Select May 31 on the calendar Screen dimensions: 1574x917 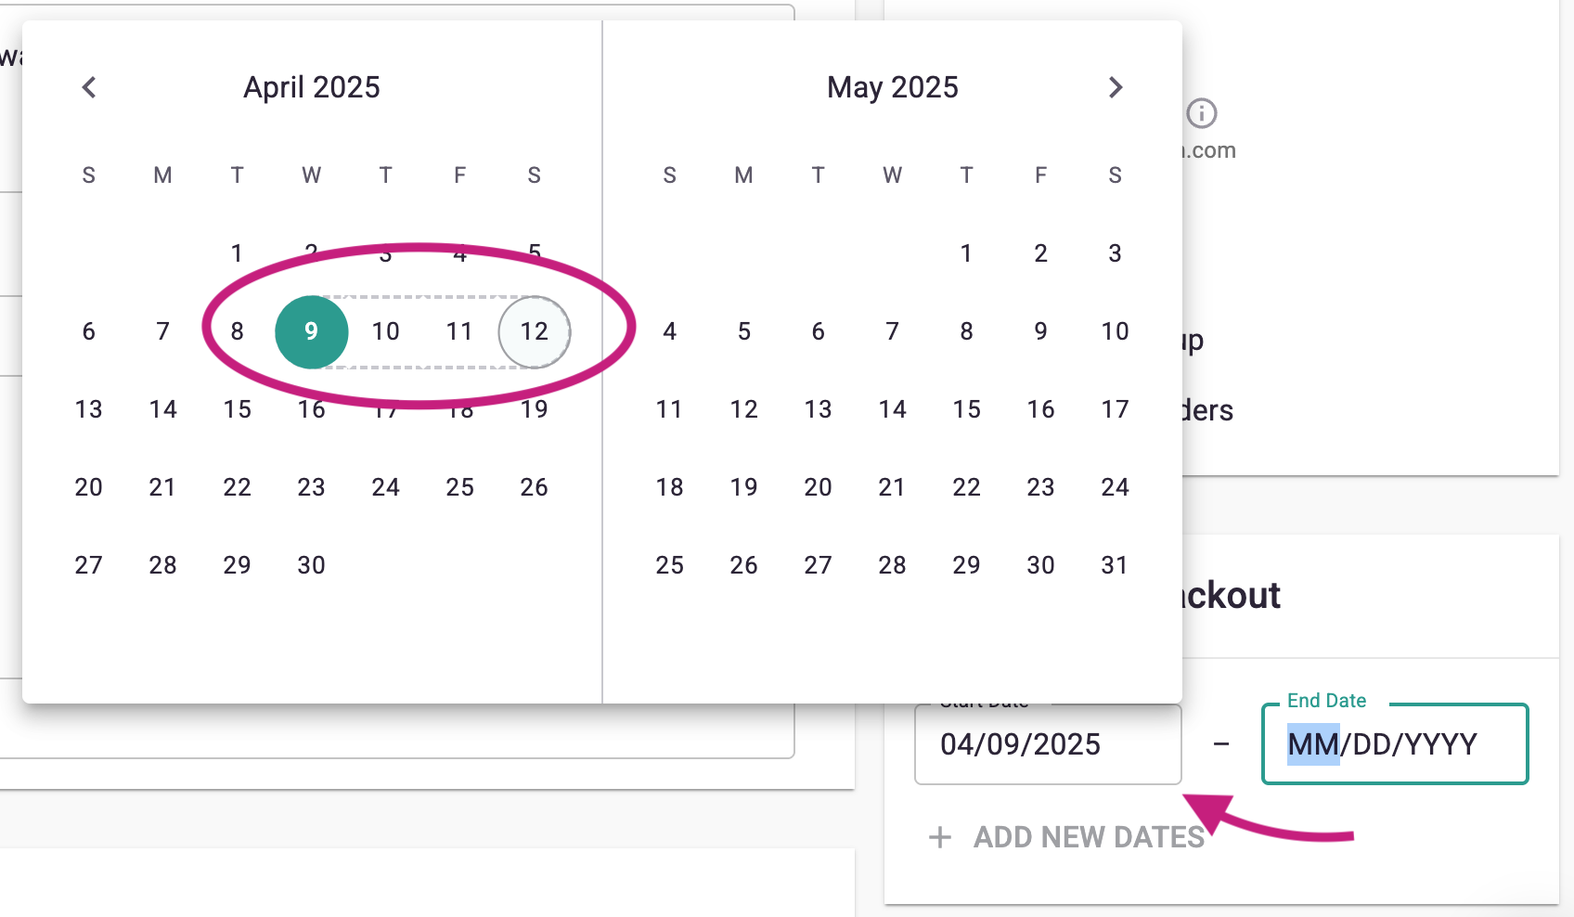coord(1115,564)
